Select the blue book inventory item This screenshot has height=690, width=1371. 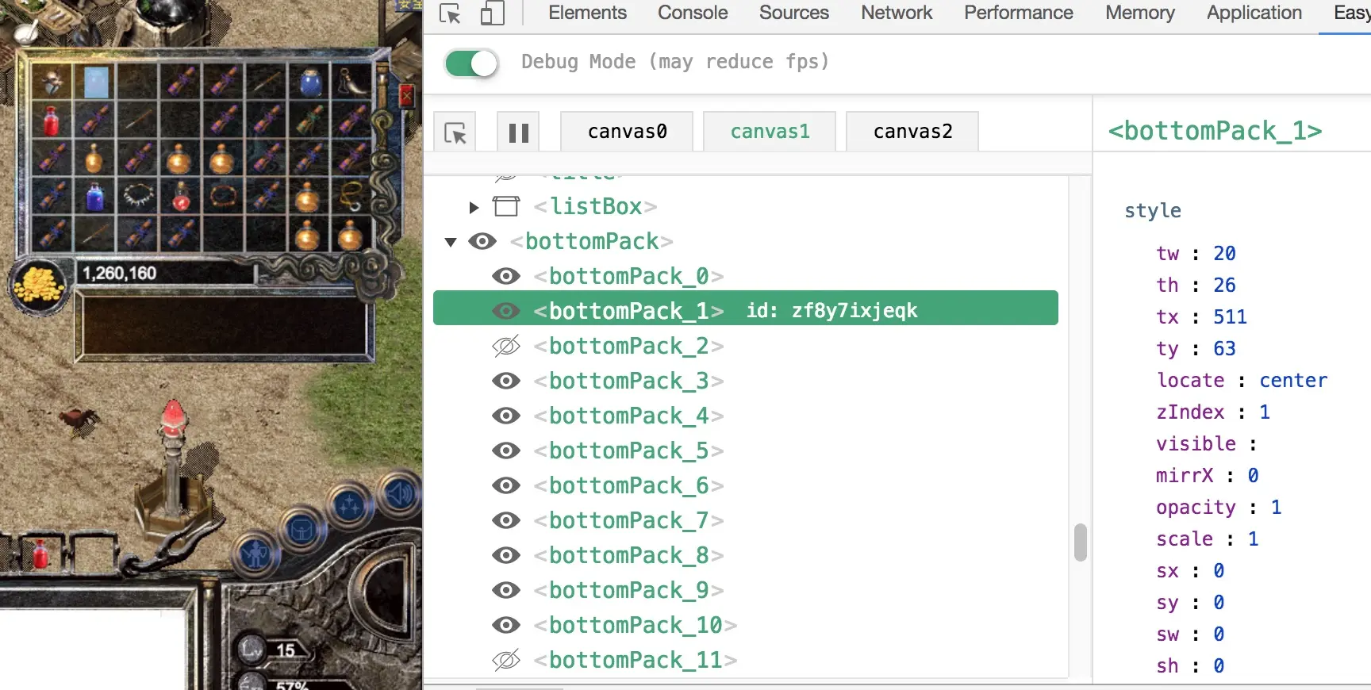95,82
